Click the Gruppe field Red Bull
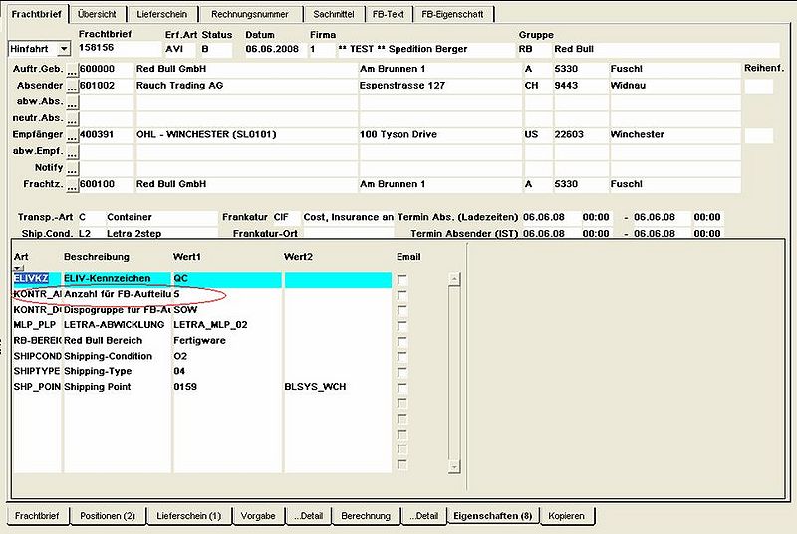Viewport: 797px width, 534px height. 665,49
